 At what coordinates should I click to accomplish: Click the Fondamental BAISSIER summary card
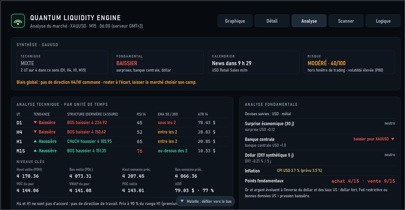[x=158, y=63]
